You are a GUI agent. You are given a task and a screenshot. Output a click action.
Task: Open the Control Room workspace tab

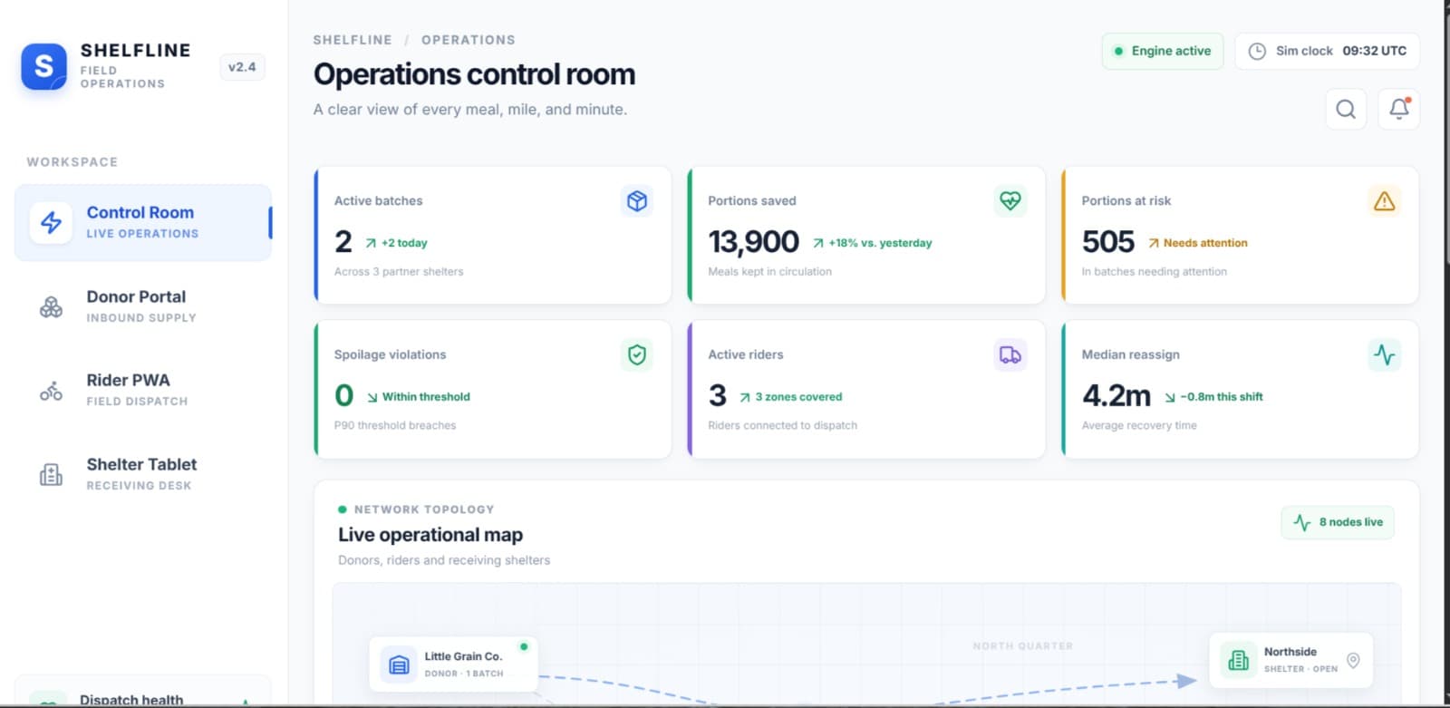click(x=143, y=222)
